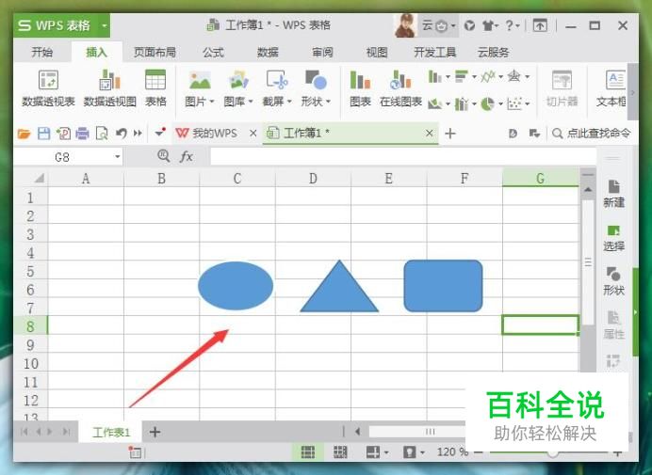The width and height of the screenshot is (652, 475).
Task: Open the 视图 ribbon tab
Action: click(x=377, y=53)
